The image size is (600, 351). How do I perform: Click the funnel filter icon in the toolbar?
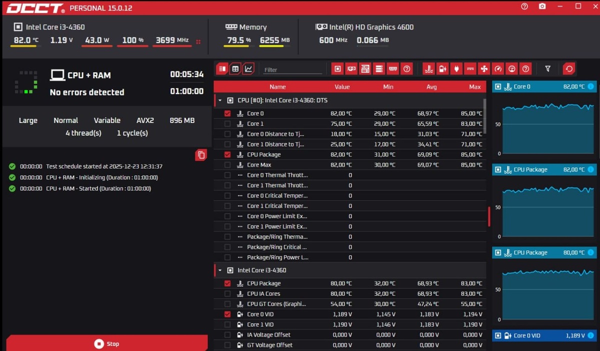click(x=547, y=68)
